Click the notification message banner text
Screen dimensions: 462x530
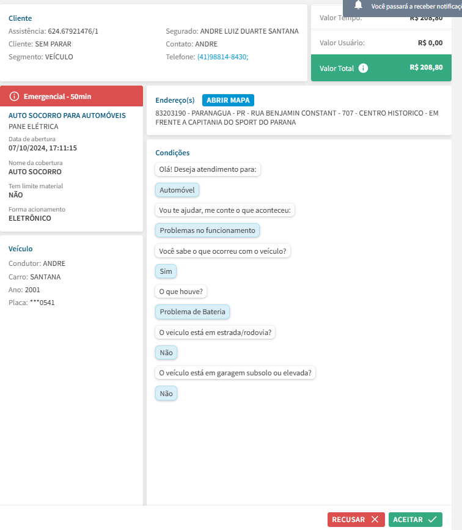416,6
